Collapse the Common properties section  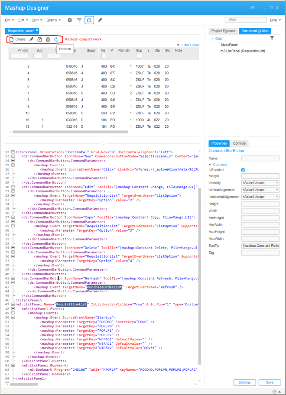pos(211,165)
